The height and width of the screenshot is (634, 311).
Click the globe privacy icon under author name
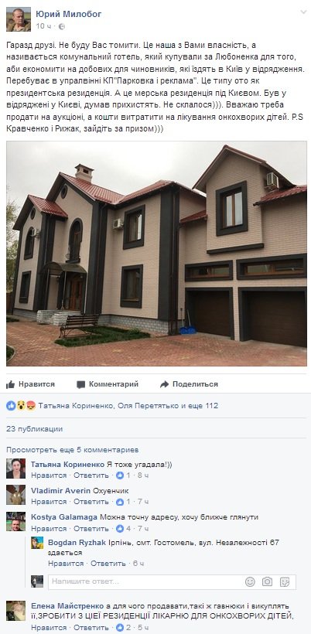[x=61, y=27]
